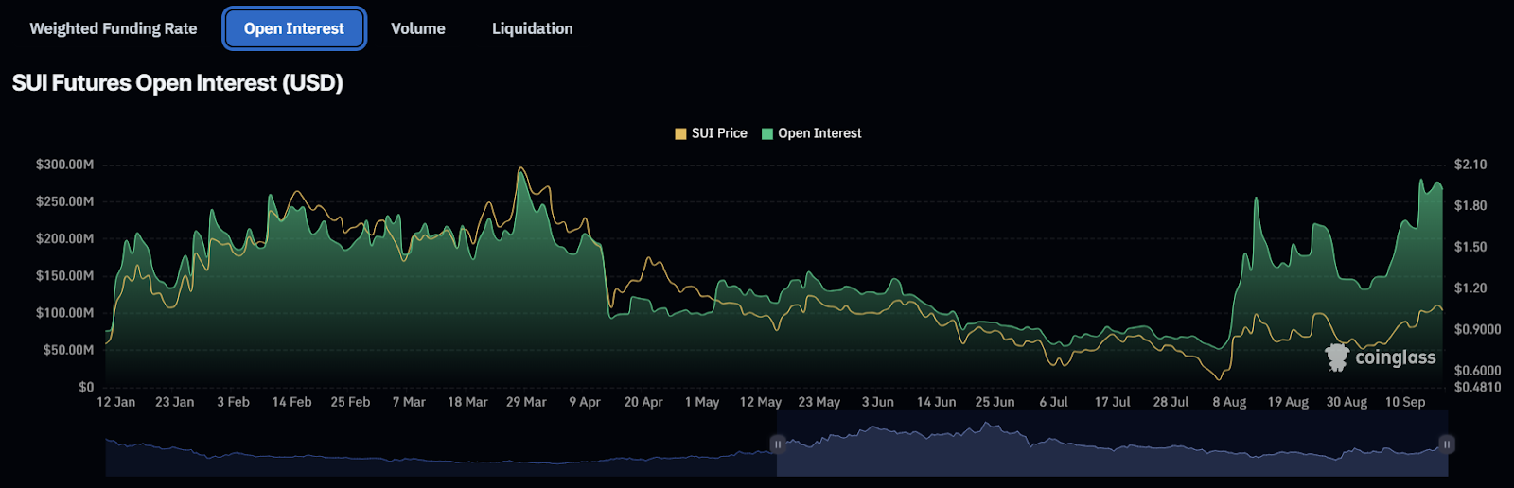1514x488 pixels.
Task: Click the $100.00M axis label
Action: pyautogui.click(x=64, y=312)
